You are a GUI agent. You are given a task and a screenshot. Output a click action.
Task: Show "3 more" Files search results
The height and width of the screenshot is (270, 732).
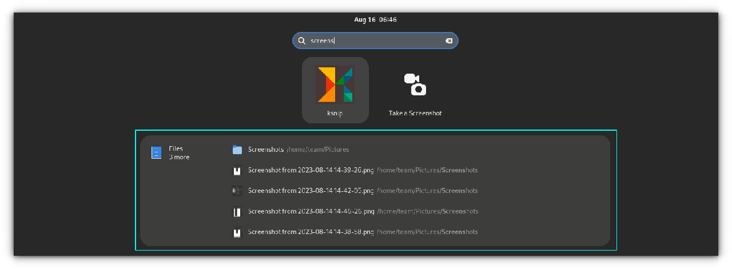point(179,157)
